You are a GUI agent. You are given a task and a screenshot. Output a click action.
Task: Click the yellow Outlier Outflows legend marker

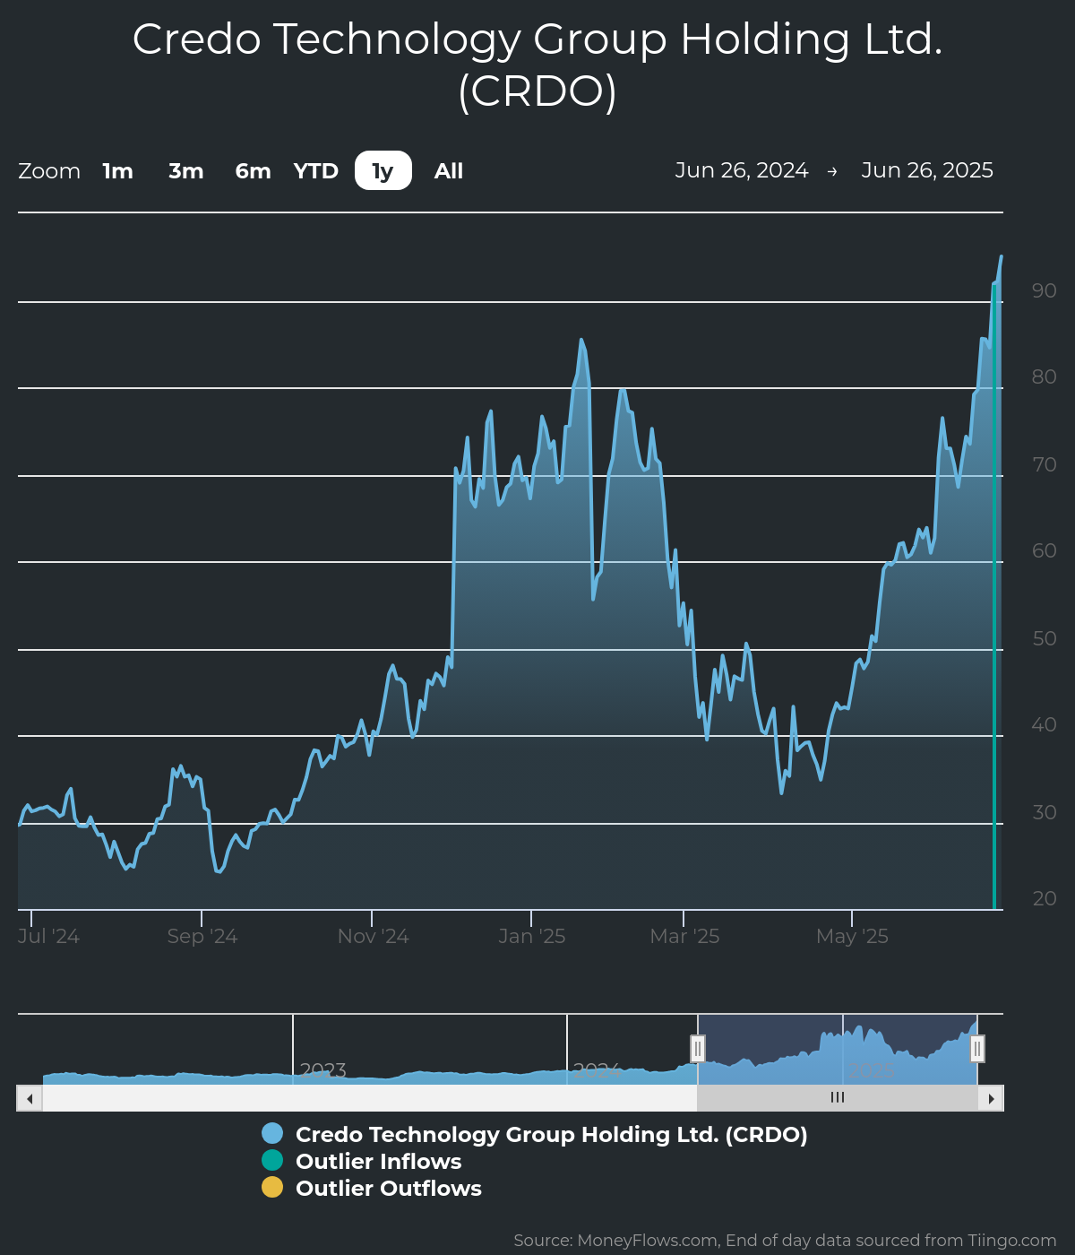272,1188
